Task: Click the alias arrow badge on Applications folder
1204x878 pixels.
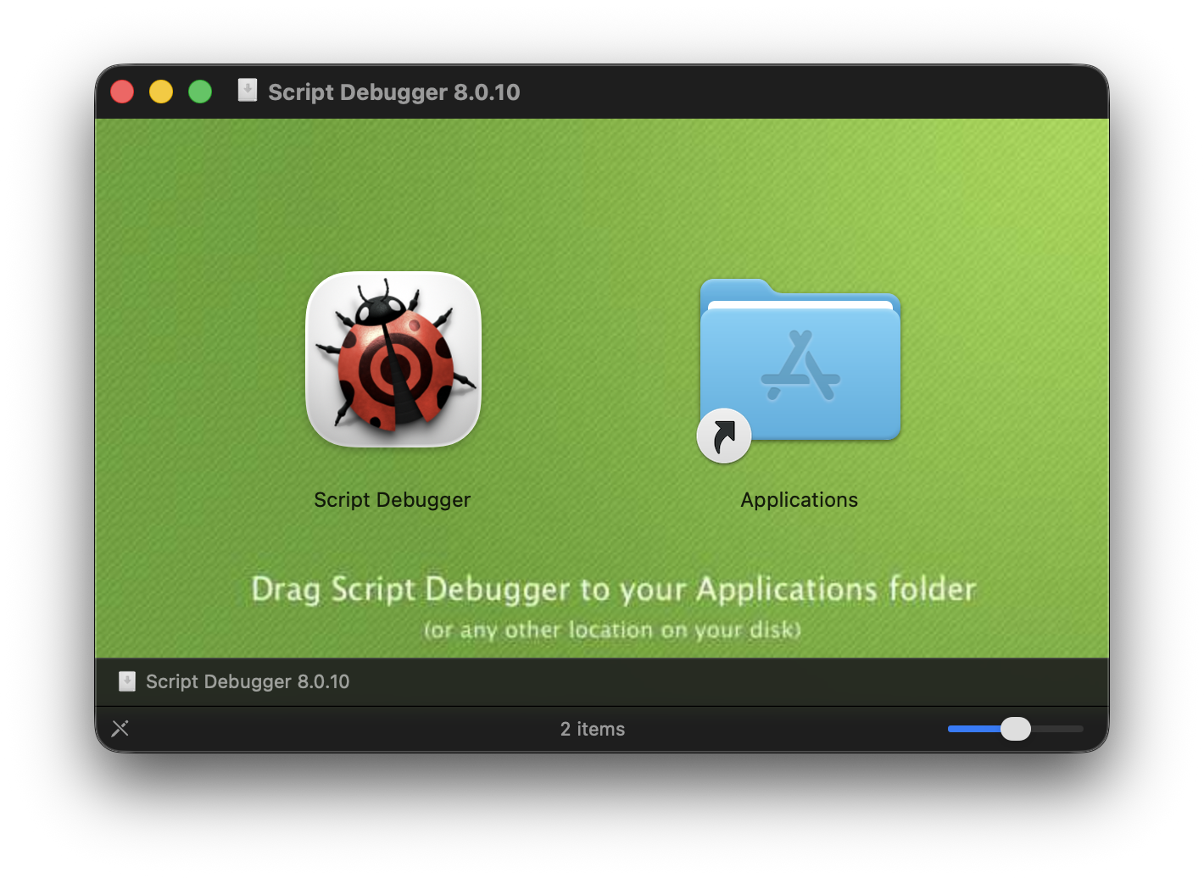Action: click(724, 436)
